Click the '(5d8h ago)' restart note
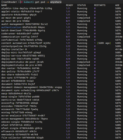The width and height of the screenshot is (123, 140). pos(104,43)
